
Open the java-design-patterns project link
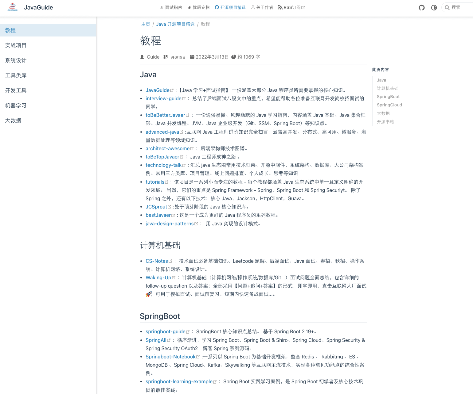click(x=170, y=224)
